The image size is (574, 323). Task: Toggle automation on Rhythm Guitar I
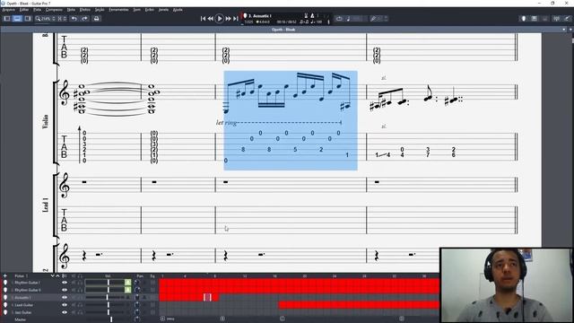click(127, 283)
